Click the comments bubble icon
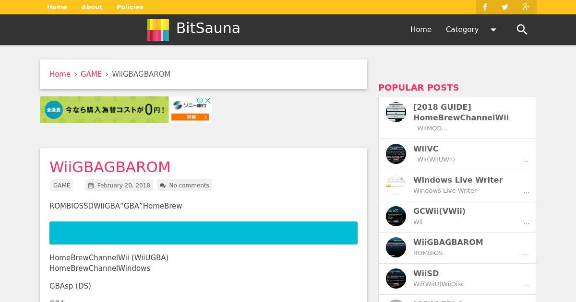Viewport: 576px width, 302px height. (163, 186)
